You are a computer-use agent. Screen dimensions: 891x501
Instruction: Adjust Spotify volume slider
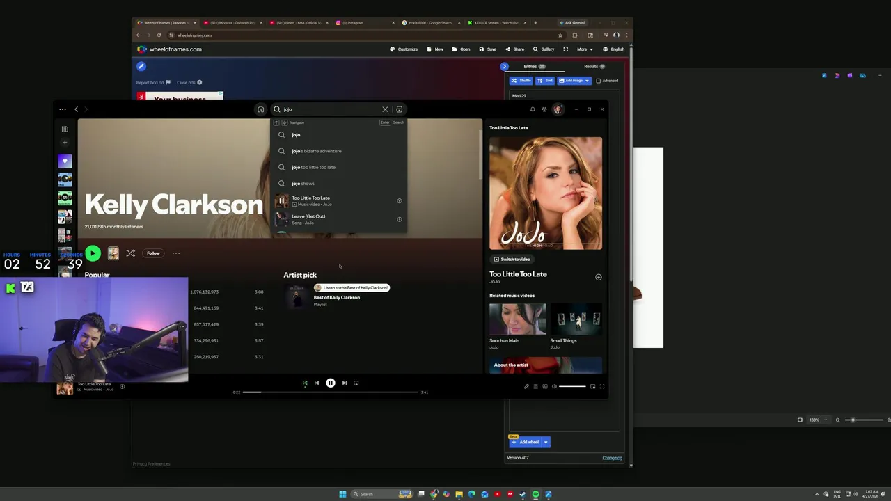tap(572, 386)
